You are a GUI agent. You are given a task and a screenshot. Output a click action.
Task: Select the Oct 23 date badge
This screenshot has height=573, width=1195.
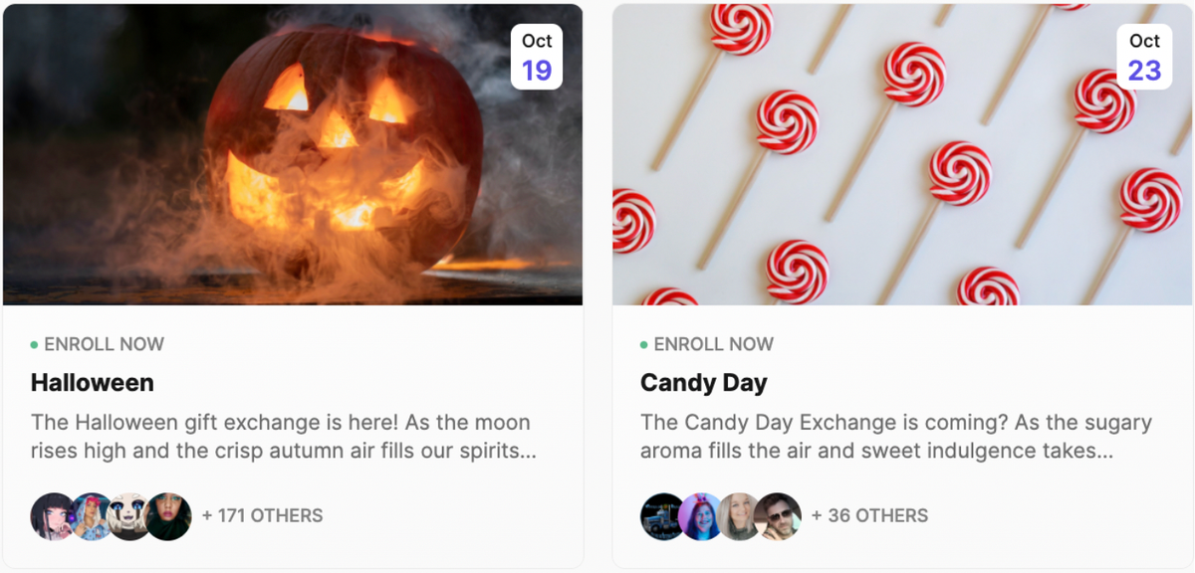click(1144, 55)
